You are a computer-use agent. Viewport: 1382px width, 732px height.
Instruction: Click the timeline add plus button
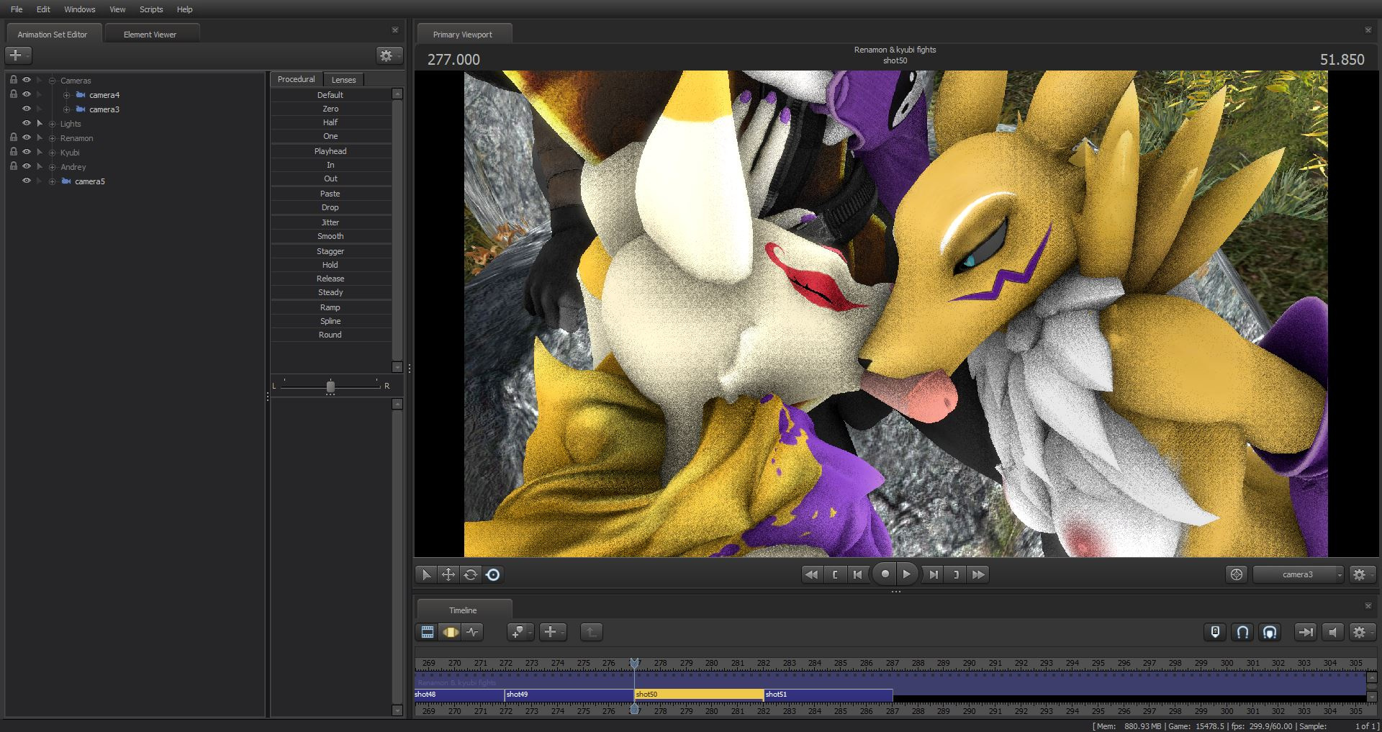[553, 632]
